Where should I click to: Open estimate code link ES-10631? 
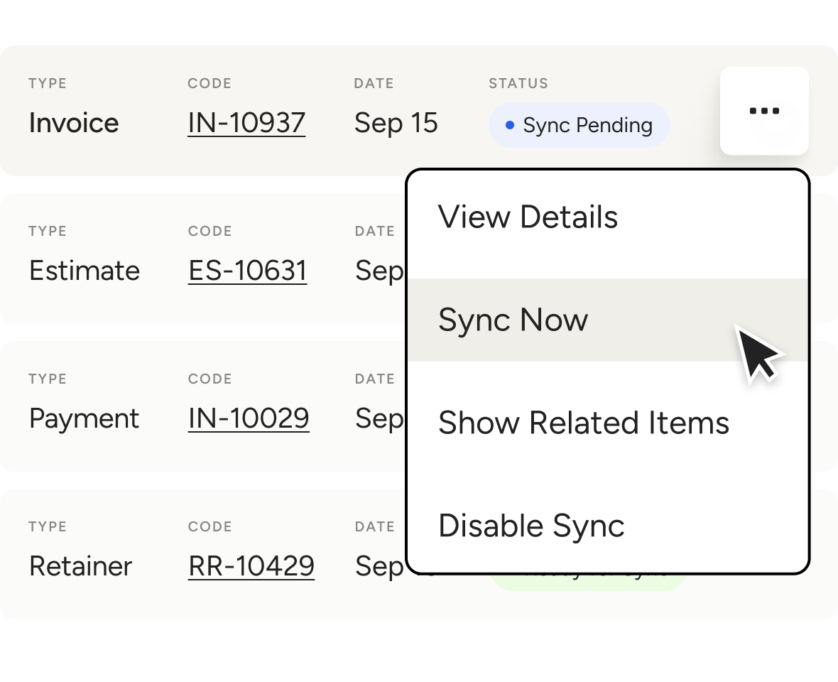247,271
